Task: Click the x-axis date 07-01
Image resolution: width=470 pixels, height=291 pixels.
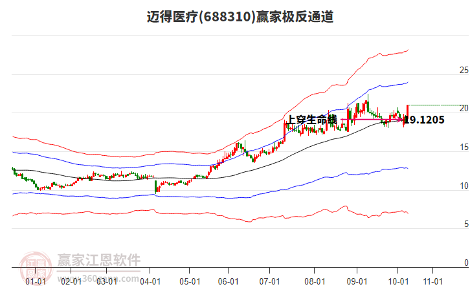Action: click(x=269, y=281)
